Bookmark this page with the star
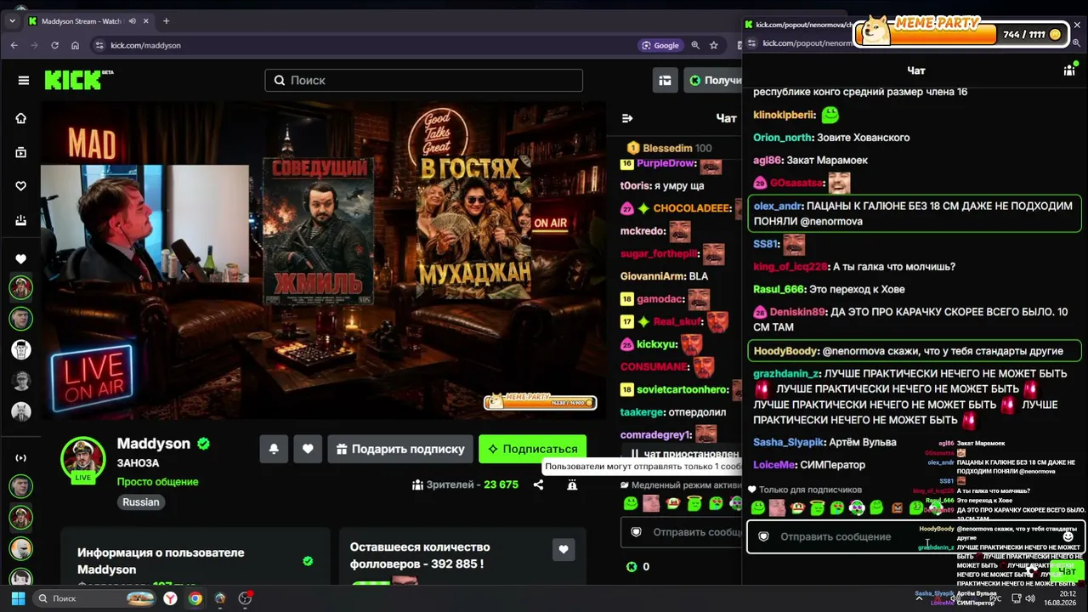1088x612 pixels. tap(714, 45)
